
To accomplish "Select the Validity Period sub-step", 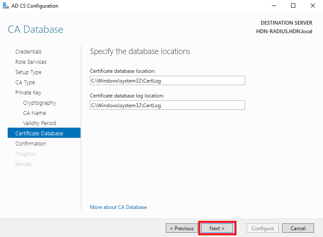I will click(x=40, y=123).
